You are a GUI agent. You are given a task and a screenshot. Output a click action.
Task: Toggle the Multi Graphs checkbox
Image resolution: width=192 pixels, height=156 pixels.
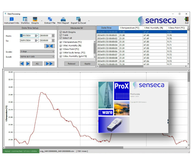[61, 32]
